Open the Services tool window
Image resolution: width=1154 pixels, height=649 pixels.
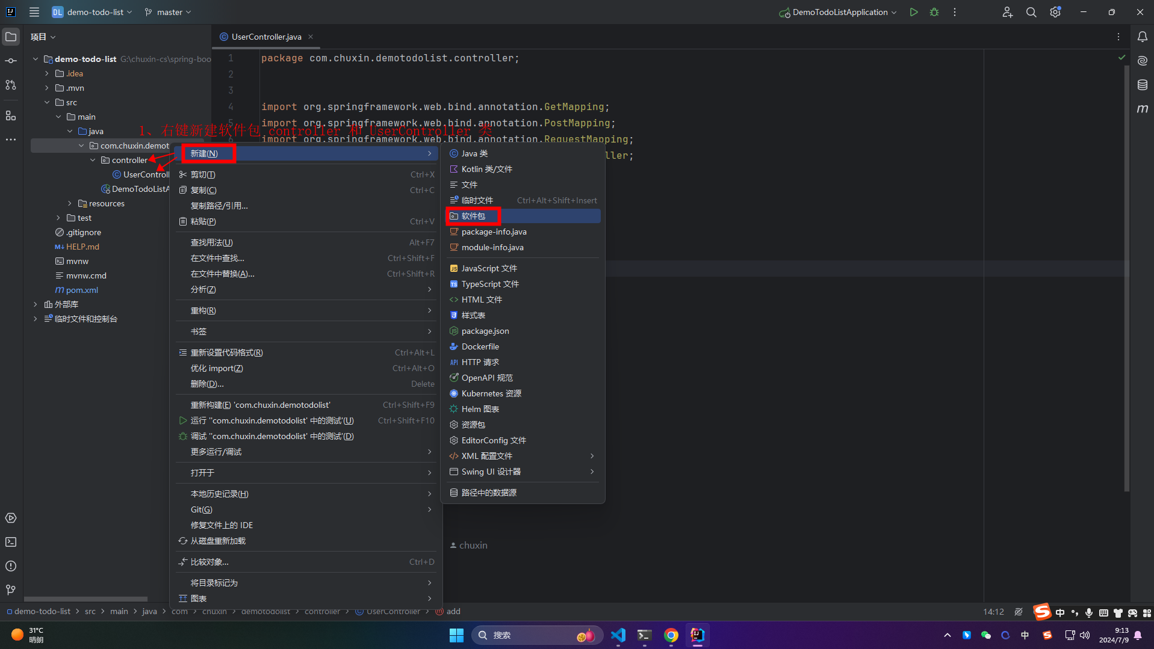[11, 518]
